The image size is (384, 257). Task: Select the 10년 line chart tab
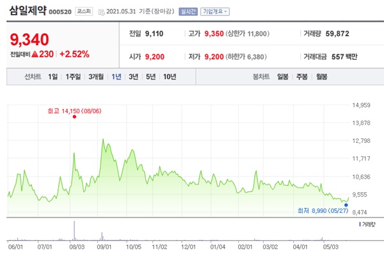[x=170, y=77]
